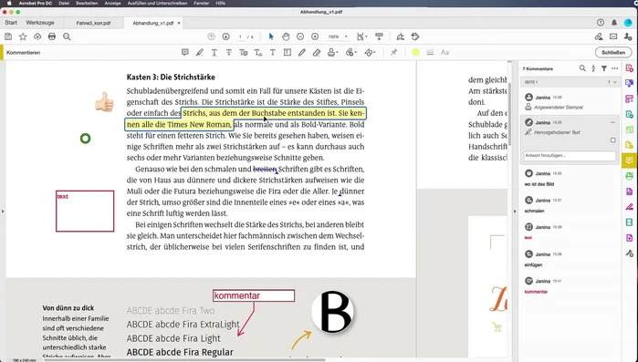Screen dimensions: 638x362
Task: Search comments with magnifier in comments panel
Action: 582,68
